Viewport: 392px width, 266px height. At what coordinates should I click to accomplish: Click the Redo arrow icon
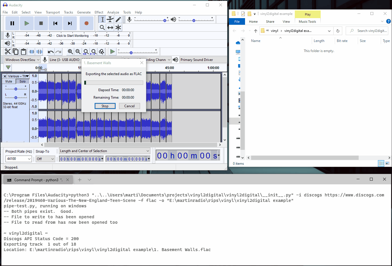click(x=58, y=51)
